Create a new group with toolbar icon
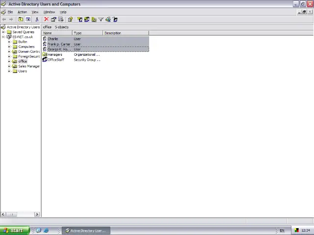This screenshot has width=314, height=235. [87, 20]
